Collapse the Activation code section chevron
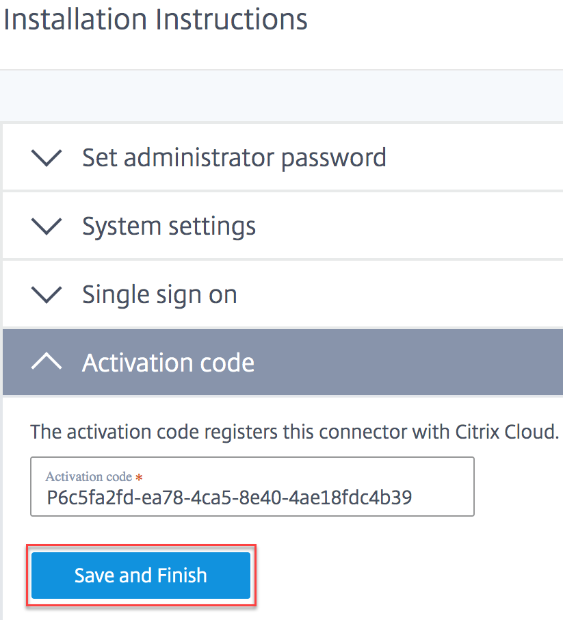 point(47,363)
